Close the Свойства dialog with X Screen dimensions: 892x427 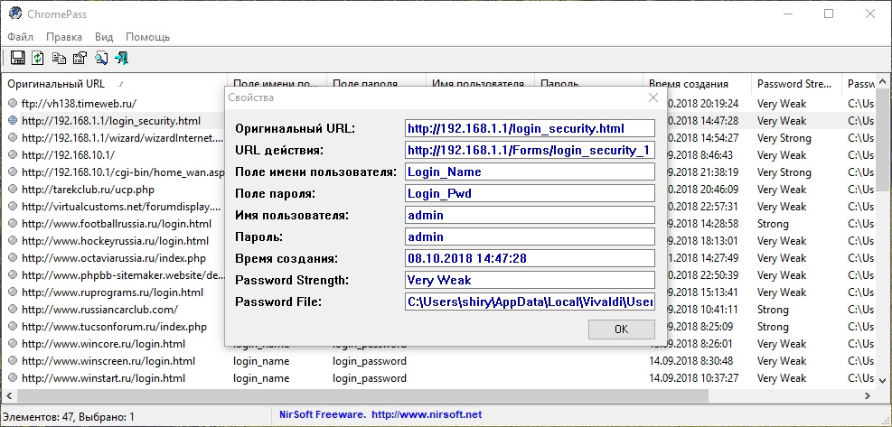tap(653, 97)
